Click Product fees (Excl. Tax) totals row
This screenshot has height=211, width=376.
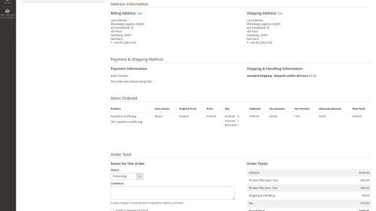pos(309,181)
